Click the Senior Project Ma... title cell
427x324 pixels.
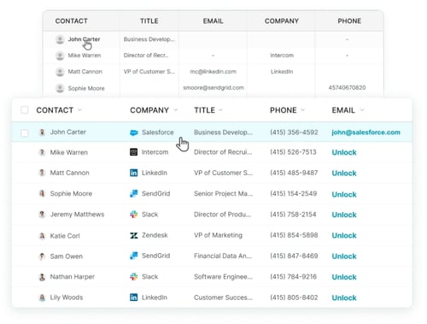[223, 194]
